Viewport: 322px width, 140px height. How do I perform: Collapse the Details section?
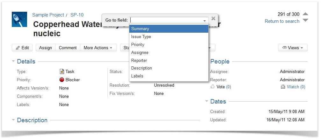point(13,61)
